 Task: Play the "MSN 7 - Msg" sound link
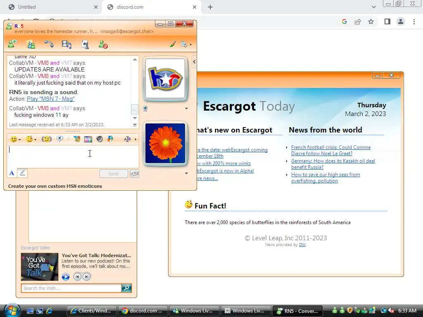point(51,99)
